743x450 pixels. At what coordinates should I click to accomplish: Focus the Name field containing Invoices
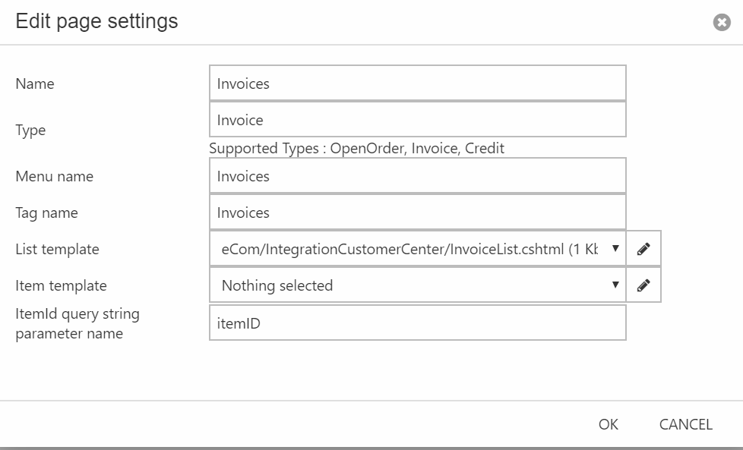click(417, 83)
